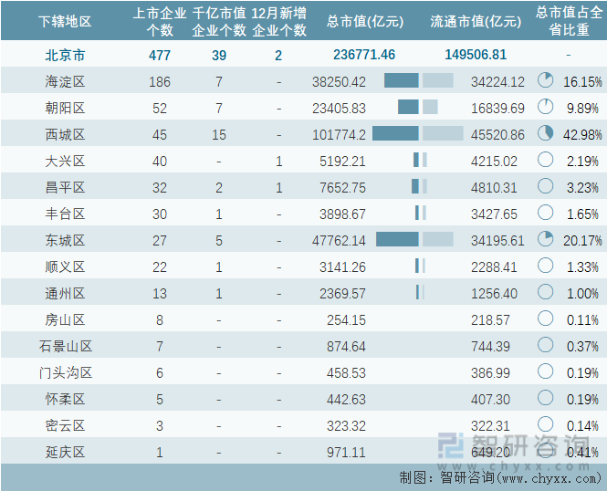This screenshot has width=607, height=491.
Task: Click the value 971.11
Action: click(346, 452)
